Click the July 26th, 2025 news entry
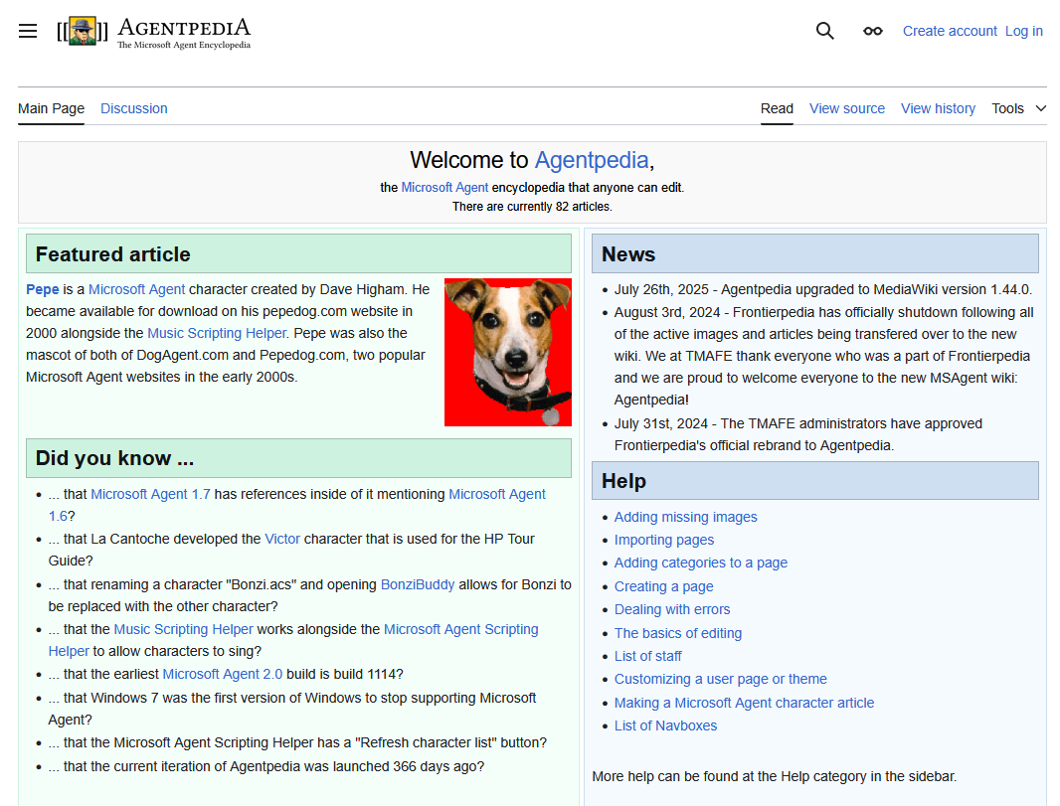The width and height of the screenshot is (1060, 806). (823, 289)
